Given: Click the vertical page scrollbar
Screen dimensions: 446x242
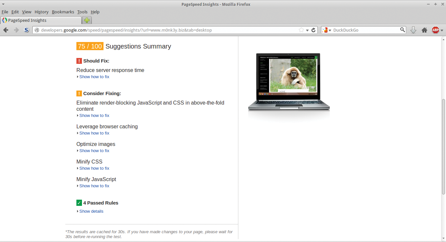Looking at the screenshot, I should coord(443,147).
